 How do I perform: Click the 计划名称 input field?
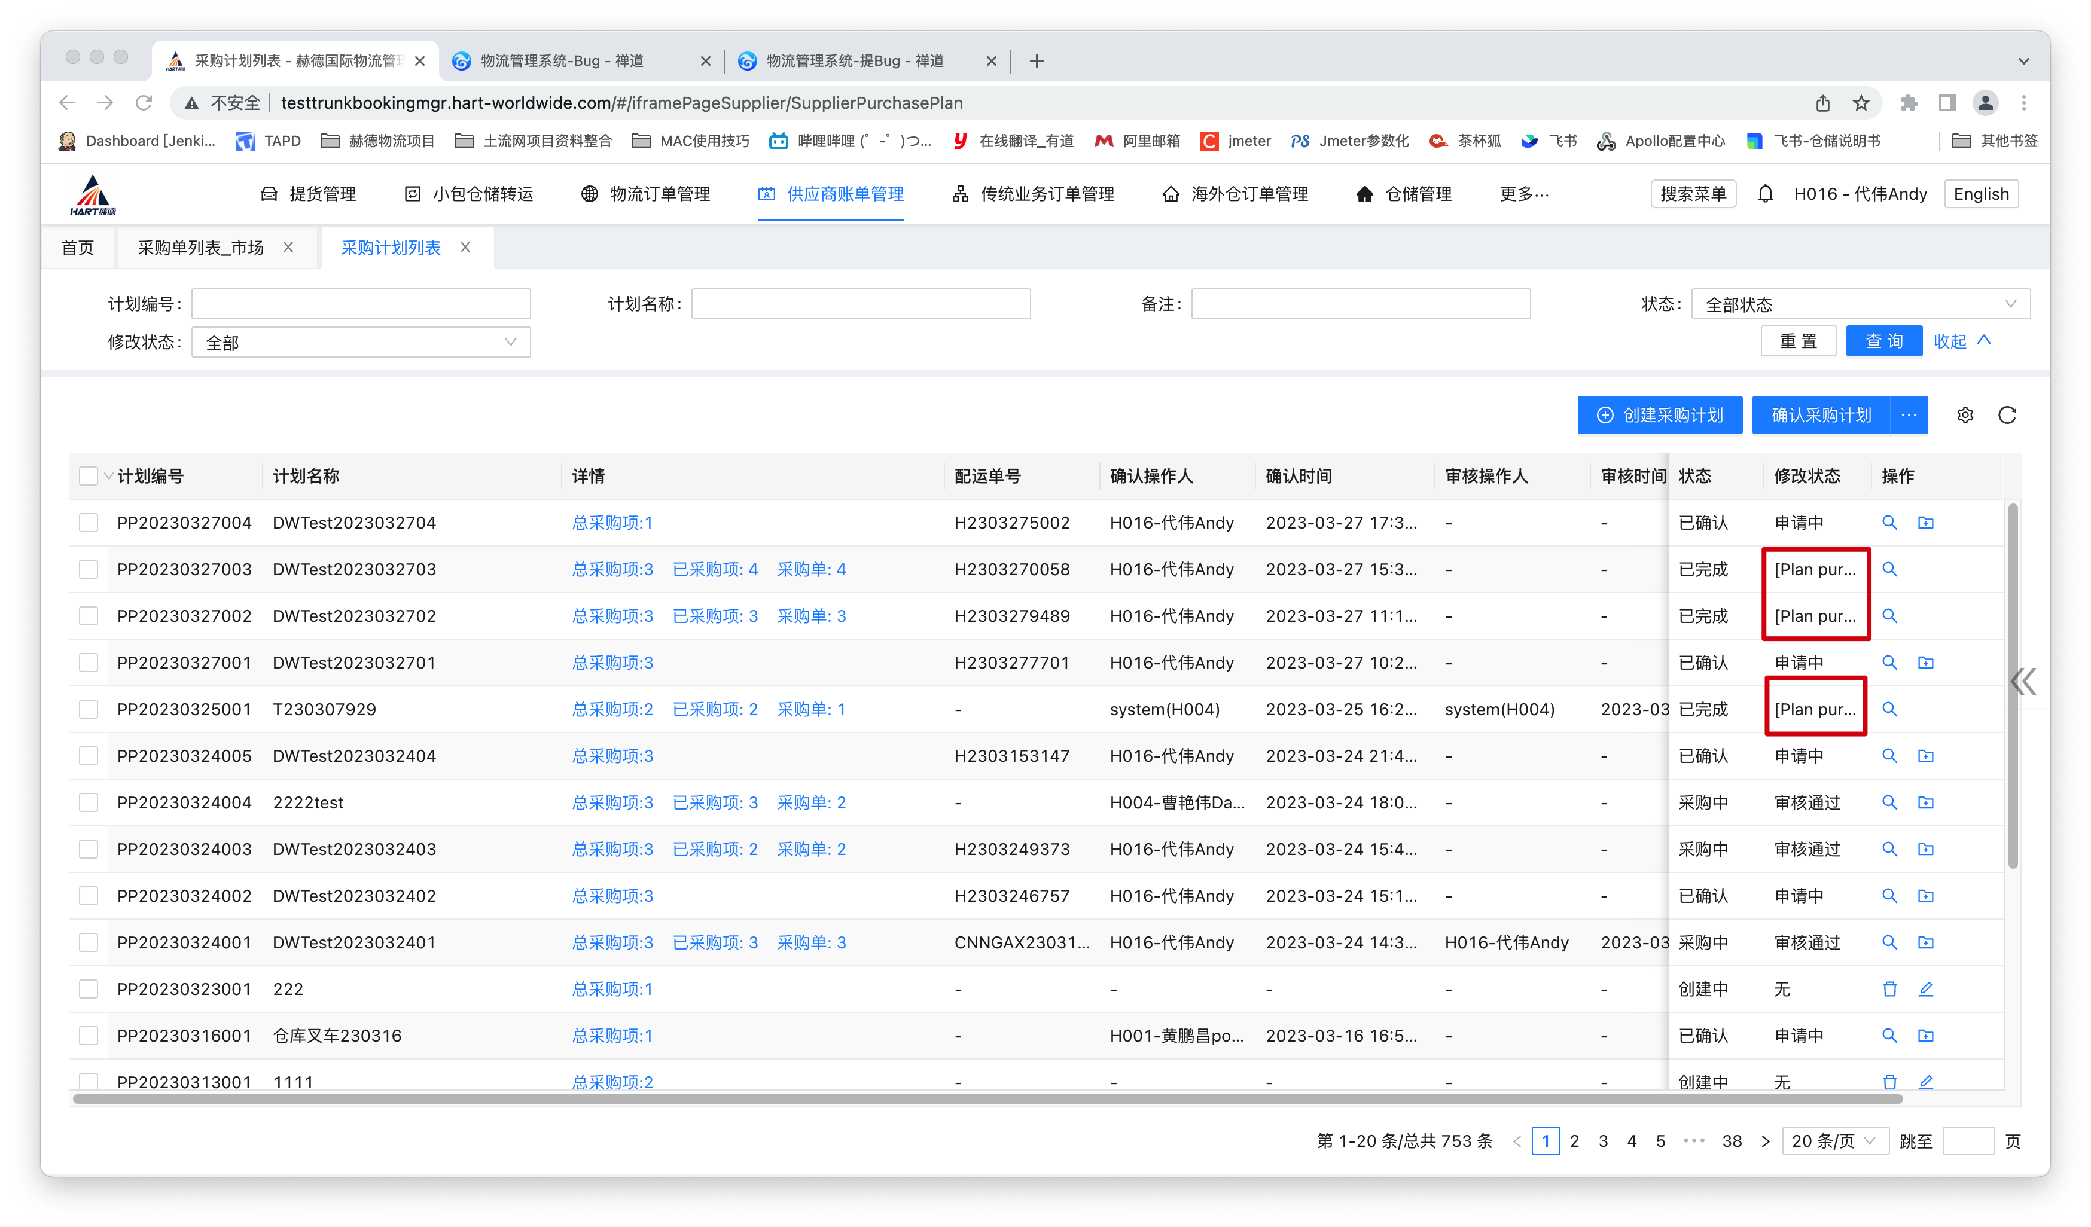(861, 304)
